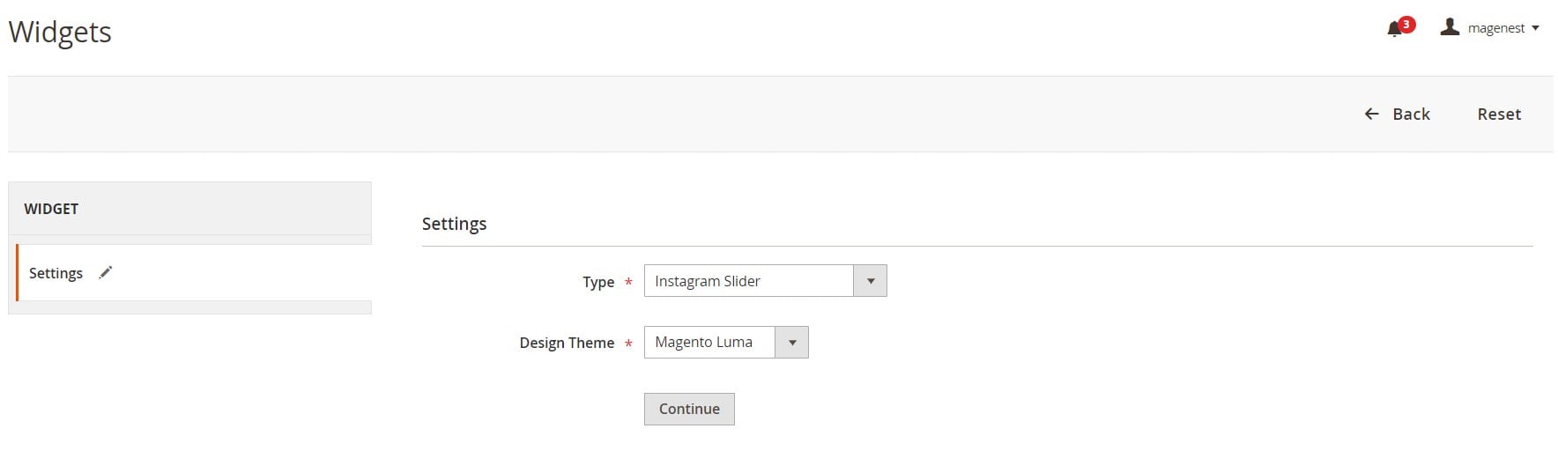1558x451 pixels.
Task: Click the pencil edit icon beside Settings
Action: 106,272
